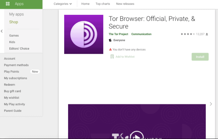Screen dimensions: 218x139
Task: Open the Parent Guide link
Action: [13, 111]
